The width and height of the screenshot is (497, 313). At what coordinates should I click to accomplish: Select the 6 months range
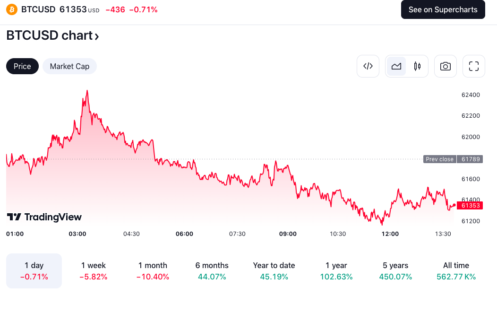tap(212, 270)
